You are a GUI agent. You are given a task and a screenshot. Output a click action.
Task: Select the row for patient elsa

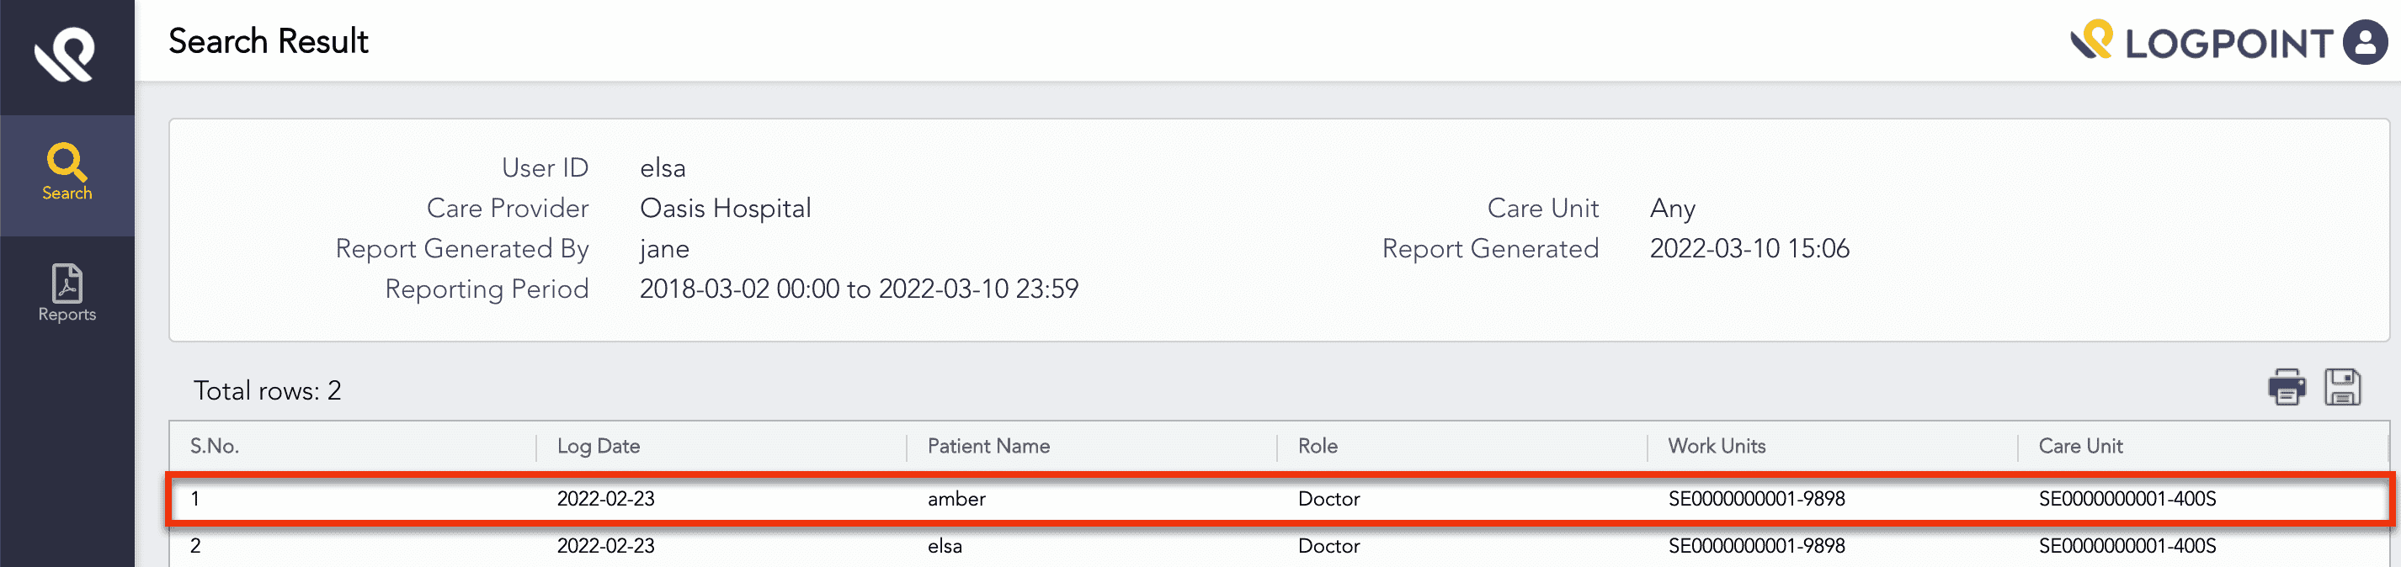(945, 547)
